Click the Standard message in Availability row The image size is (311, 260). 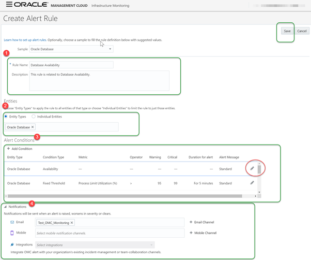click(225, 169)
